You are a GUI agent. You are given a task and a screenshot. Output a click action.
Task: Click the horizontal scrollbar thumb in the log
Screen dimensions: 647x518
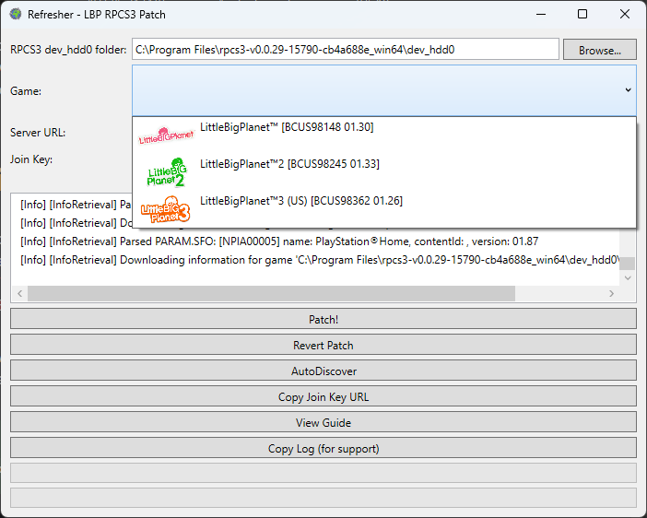[272, 293]
